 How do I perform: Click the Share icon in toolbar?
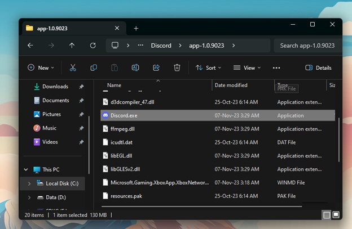[156, 68]
